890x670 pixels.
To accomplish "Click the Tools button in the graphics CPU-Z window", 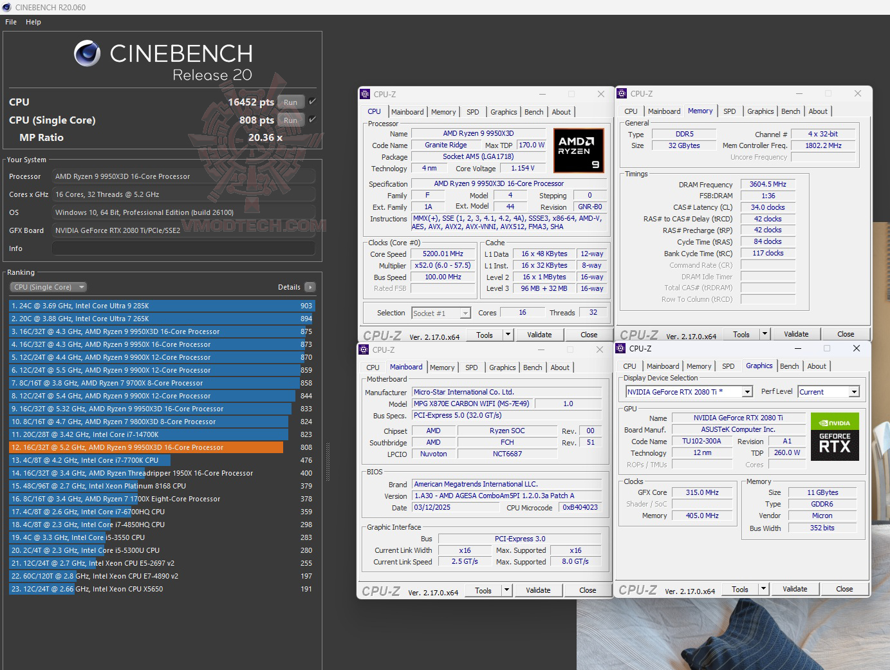I will (x=740, y=589).
